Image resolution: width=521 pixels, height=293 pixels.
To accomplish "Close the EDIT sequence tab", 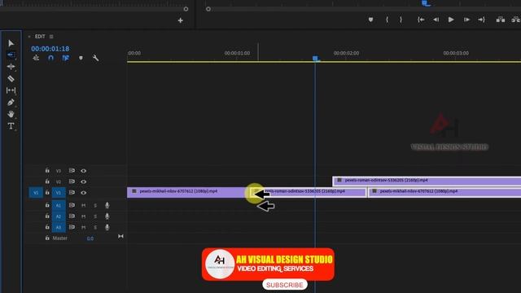I will coord(29,37).
